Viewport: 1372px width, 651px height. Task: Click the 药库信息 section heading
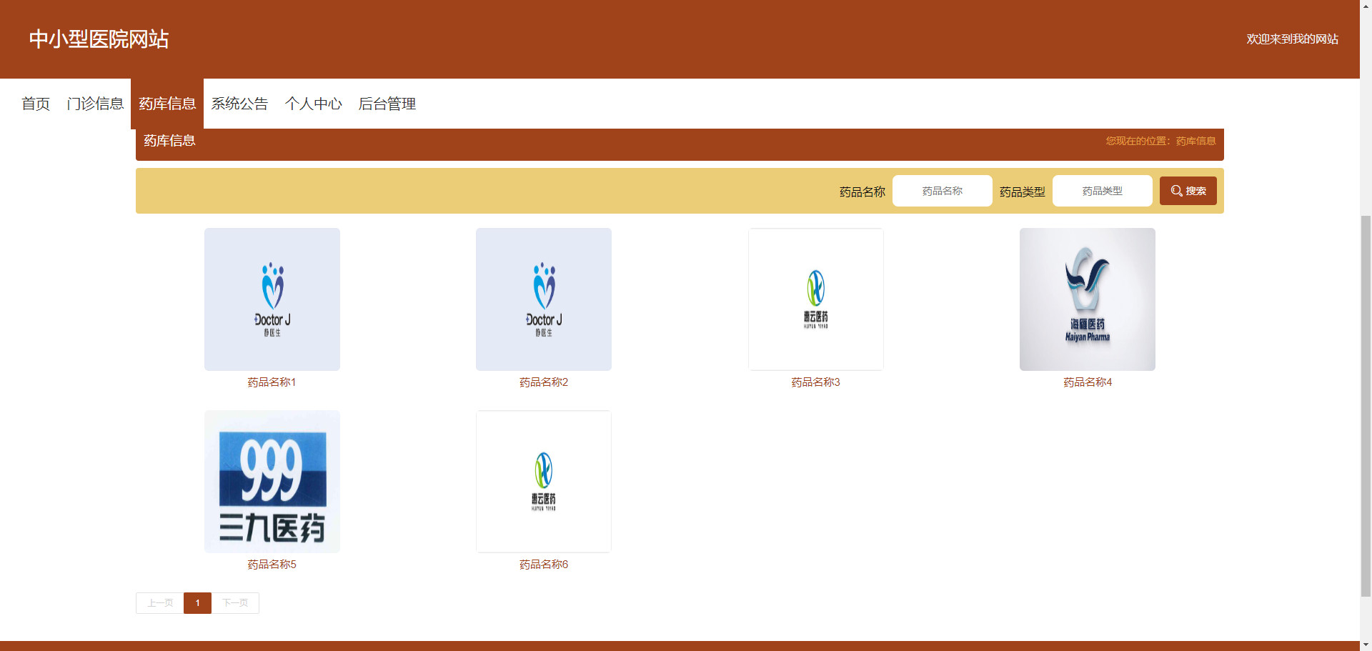click(169, 141)
